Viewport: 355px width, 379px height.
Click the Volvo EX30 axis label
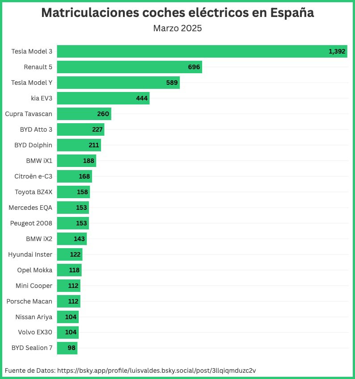[x=35, y=333]
